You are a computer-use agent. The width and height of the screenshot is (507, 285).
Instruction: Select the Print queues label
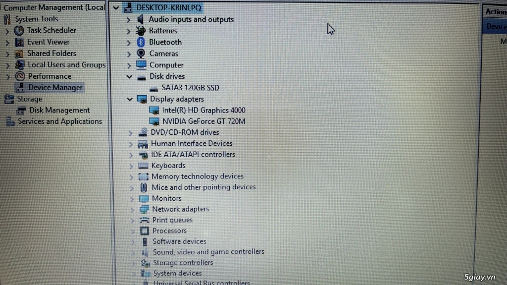click(x=172, y=220)
